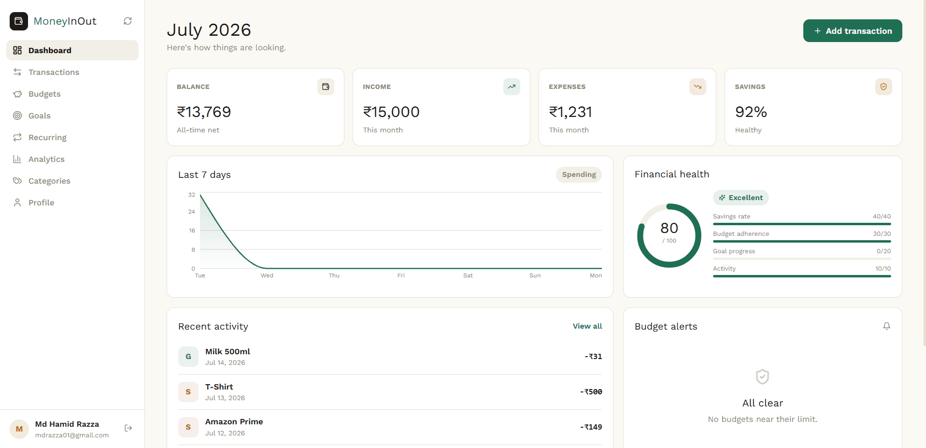
Task: Click the July 2026 heading
Action: (x=209, y=30)
